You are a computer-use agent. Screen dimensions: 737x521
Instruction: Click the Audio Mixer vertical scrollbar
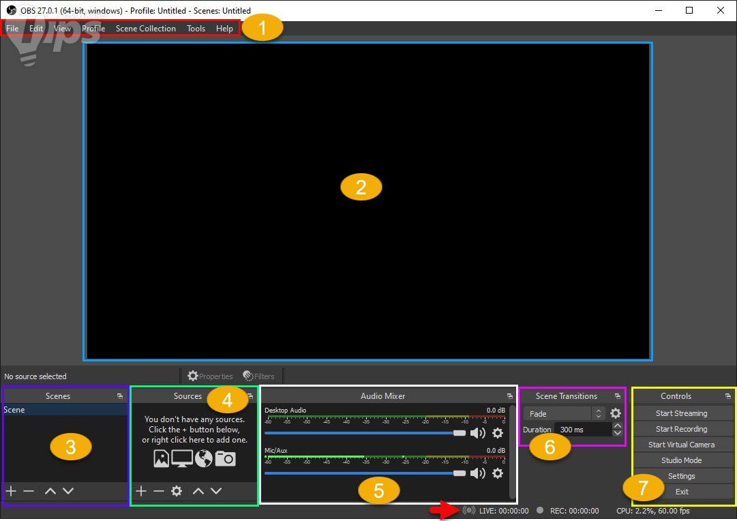pyautogui.click(x=512, y=451)
